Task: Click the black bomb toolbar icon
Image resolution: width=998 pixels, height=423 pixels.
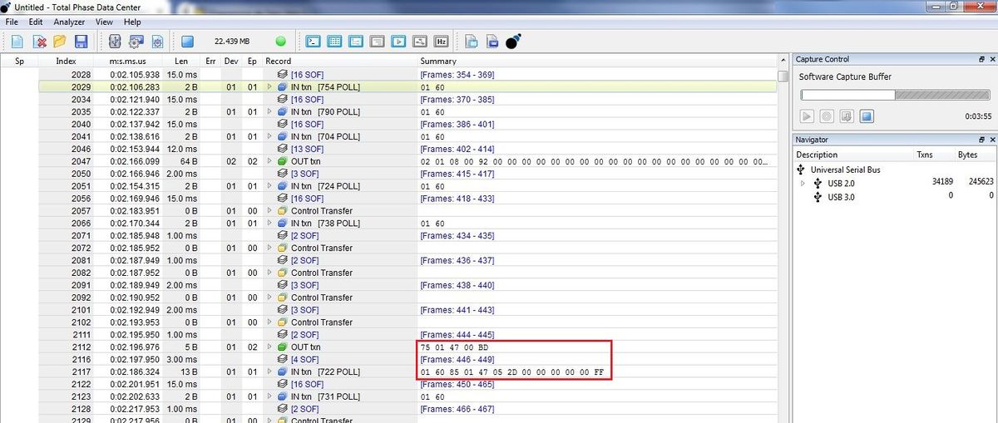Action: tap(513, 41)
